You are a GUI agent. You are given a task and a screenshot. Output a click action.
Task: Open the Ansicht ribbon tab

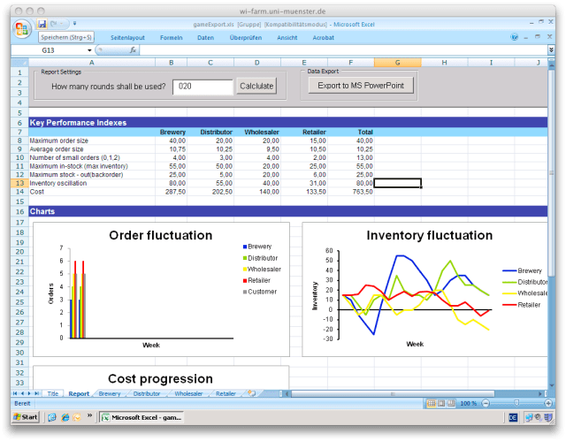tap(287, 37)
